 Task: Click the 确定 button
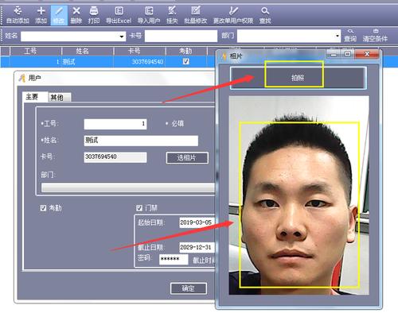[189, 288]
